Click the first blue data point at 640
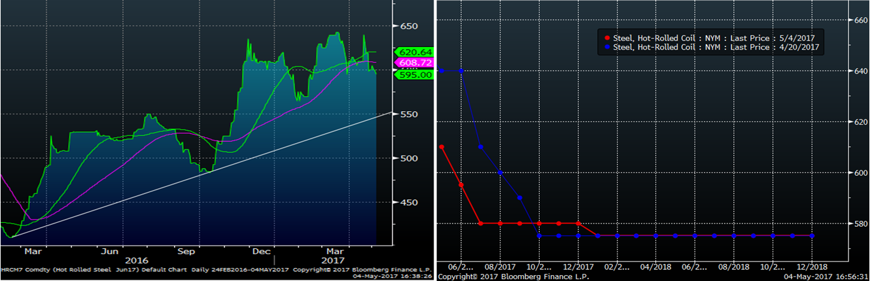 tap(442, 71)
